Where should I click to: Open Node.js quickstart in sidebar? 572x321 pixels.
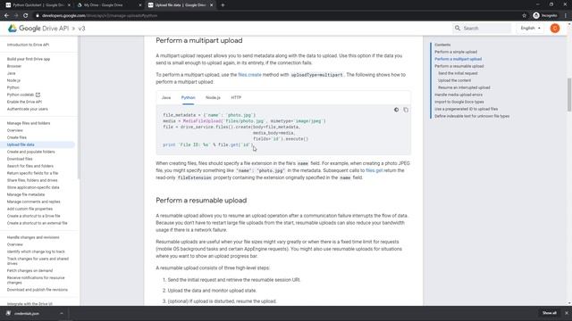13,80
